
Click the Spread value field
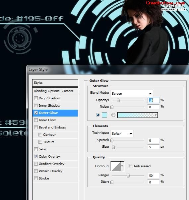pos(154,140)
